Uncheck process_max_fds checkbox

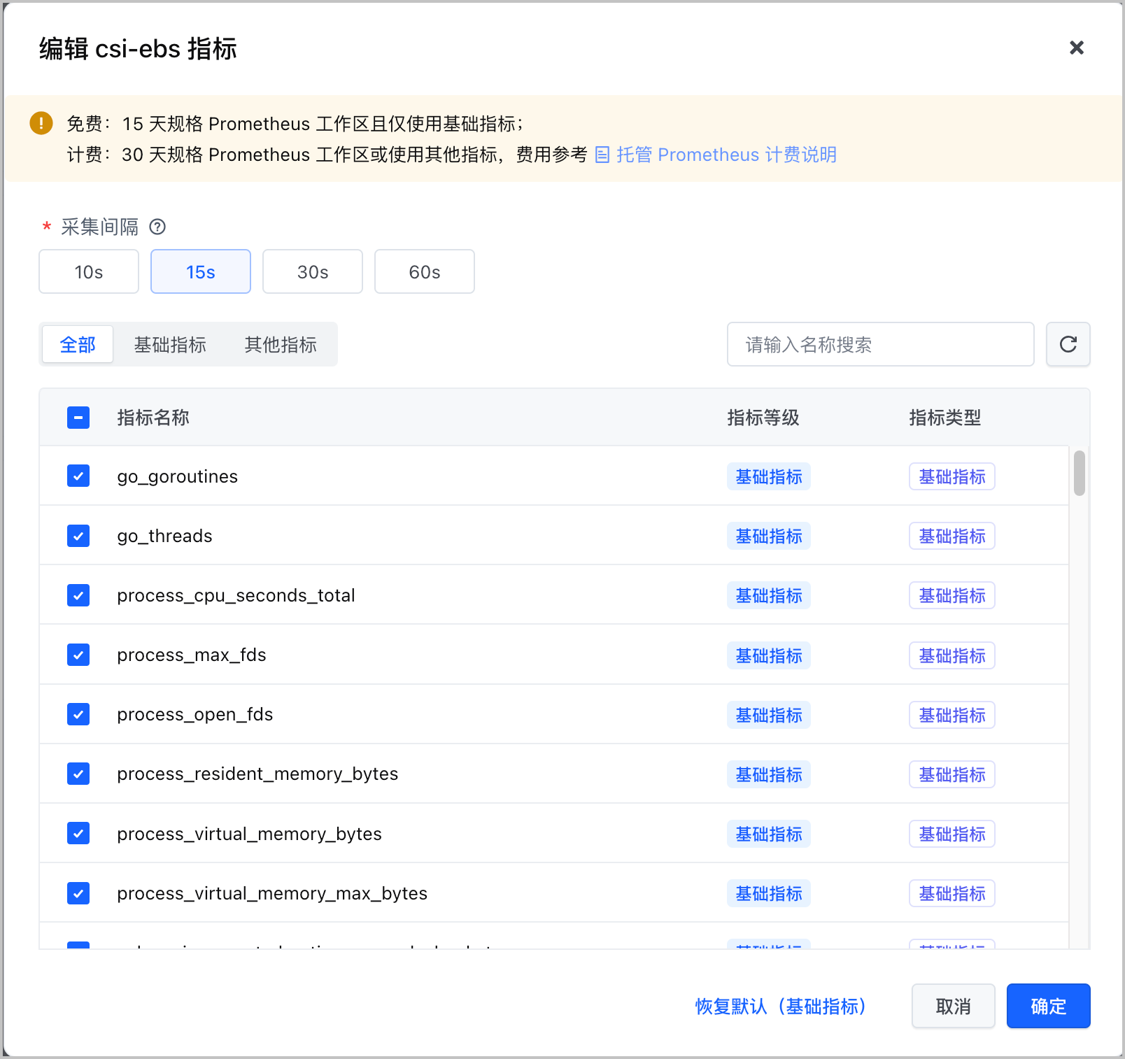78,655
